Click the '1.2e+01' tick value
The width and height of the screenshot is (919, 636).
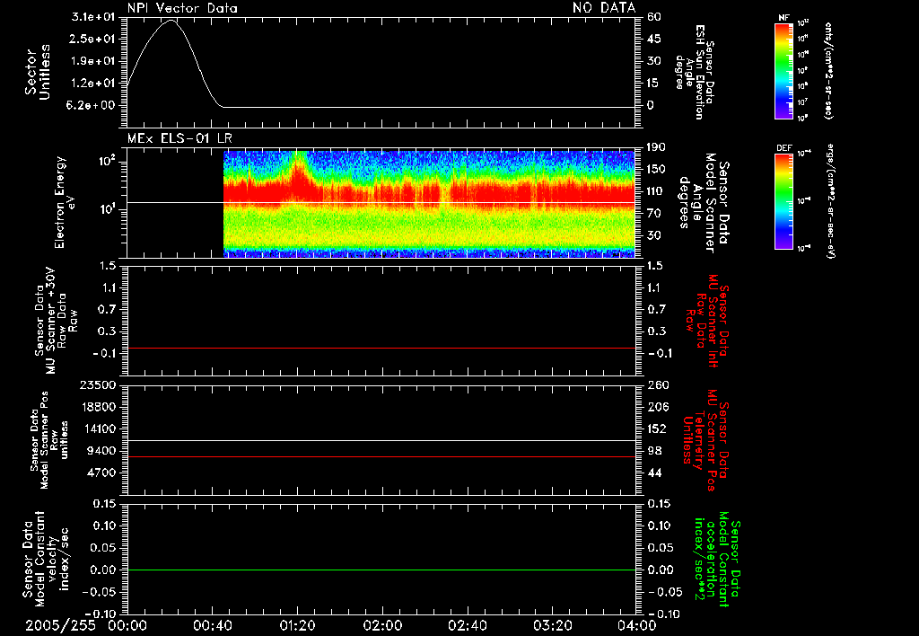click(x=95, y=84)
